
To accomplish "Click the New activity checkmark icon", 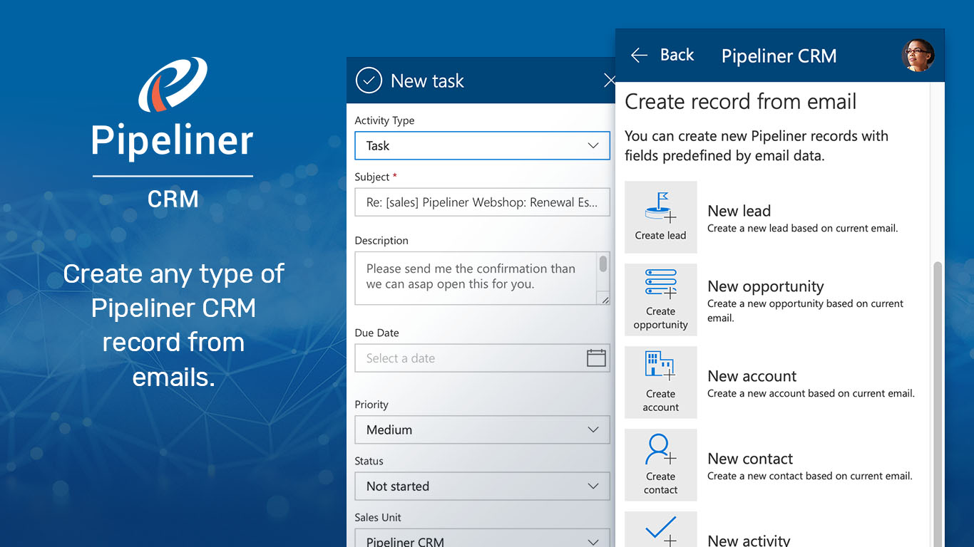I will 661,531.
